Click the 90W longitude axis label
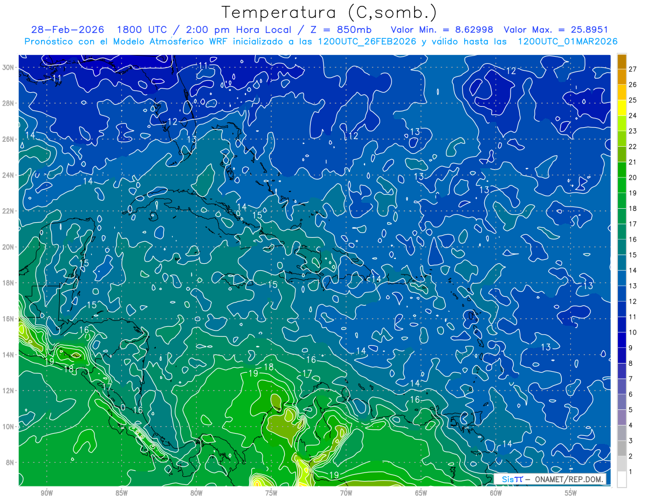Image resolution: width=647 pixels, height=500 pixels. [47, 493]
